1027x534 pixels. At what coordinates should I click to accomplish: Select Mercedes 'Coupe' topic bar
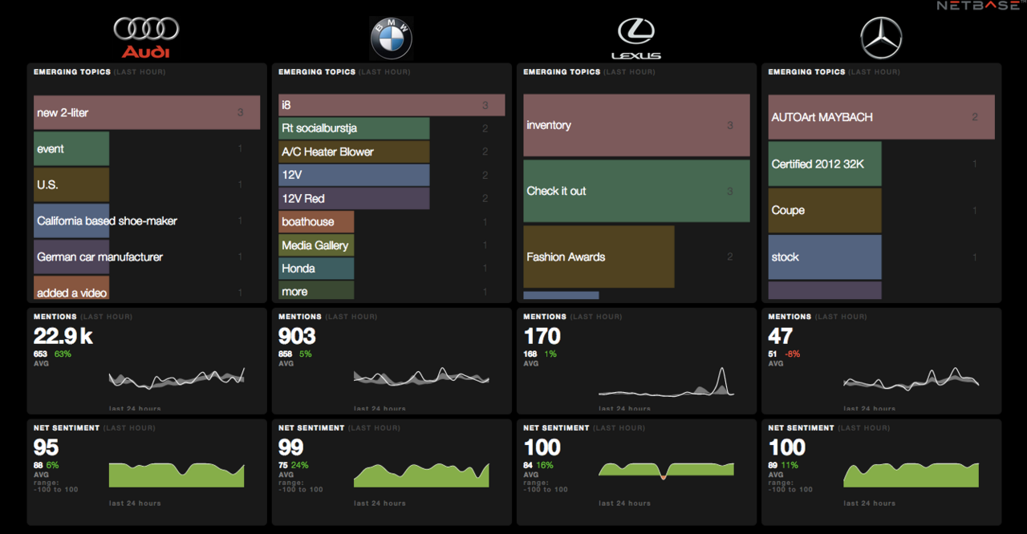click(x=825, y=210)
